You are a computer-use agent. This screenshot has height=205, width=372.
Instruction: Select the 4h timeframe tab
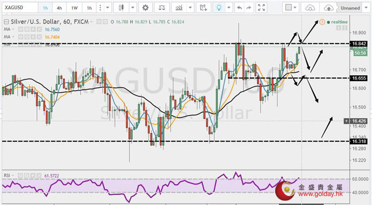pos(59,8)
